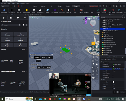Open the Lux Assistant plugin
This screenshot has width=126, height=101.
point(55,10)
